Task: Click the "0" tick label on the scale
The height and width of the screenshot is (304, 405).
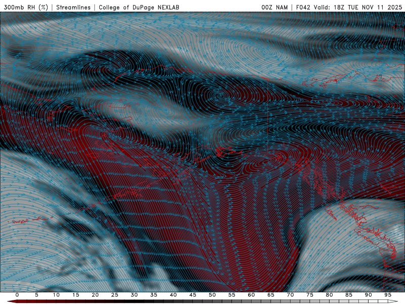Action: pos(17,295)
